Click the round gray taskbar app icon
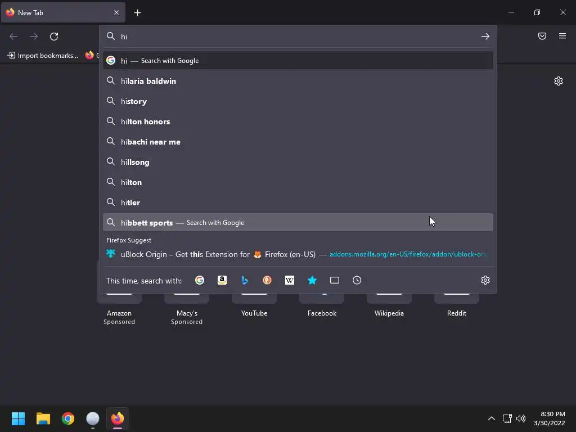The width and height of the screenshot is (576, 432). click(x=93, y=418)
